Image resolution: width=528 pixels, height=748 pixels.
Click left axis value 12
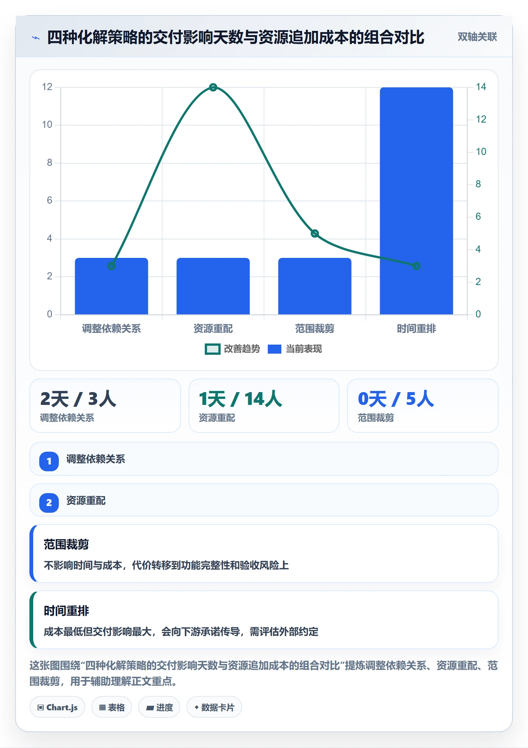47,87
